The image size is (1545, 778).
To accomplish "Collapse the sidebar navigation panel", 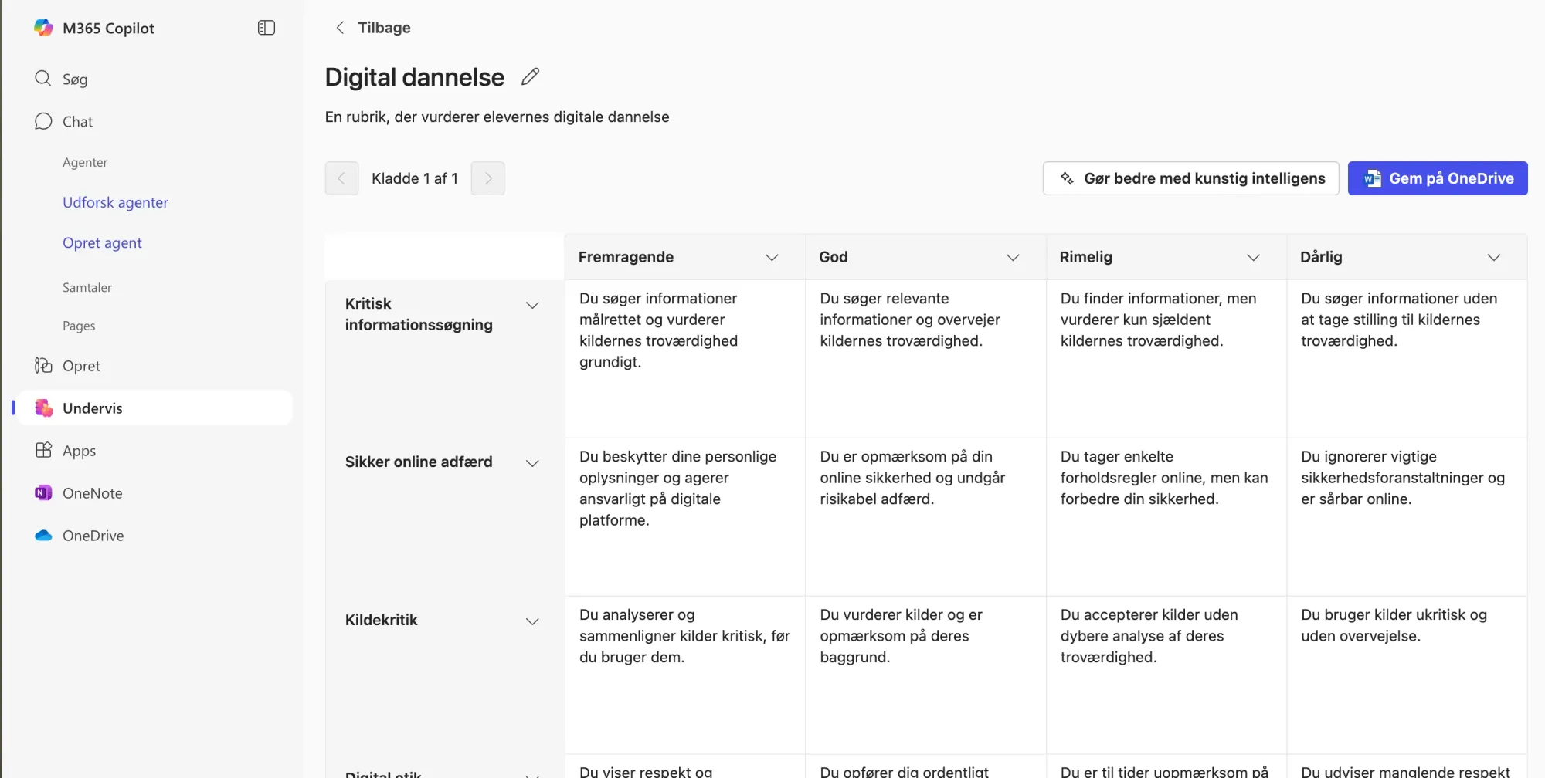I will pos(267,28).
